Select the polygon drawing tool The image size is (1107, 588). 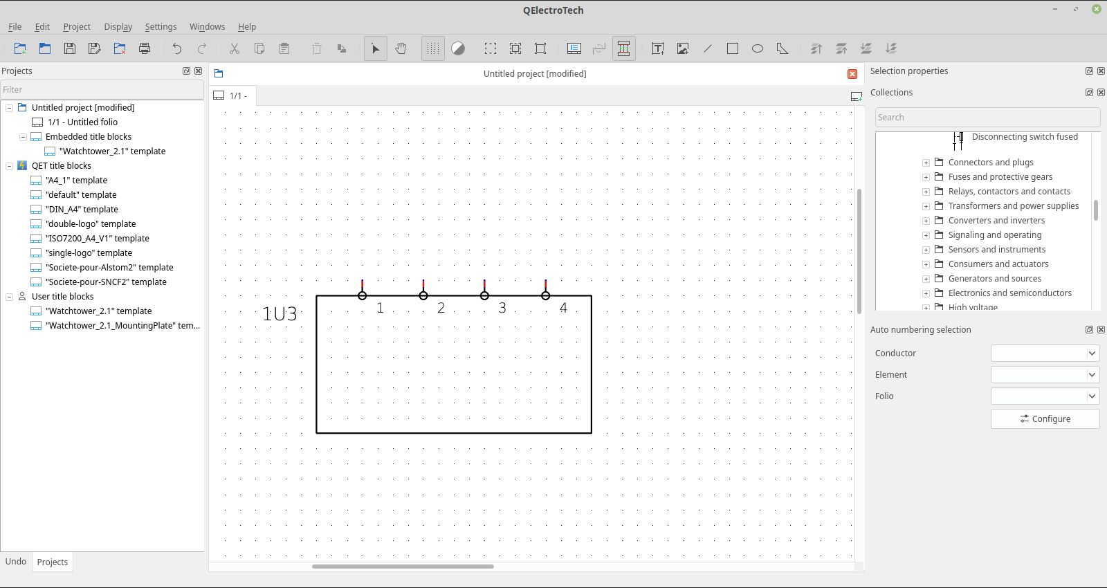click(x=783, y=48)
